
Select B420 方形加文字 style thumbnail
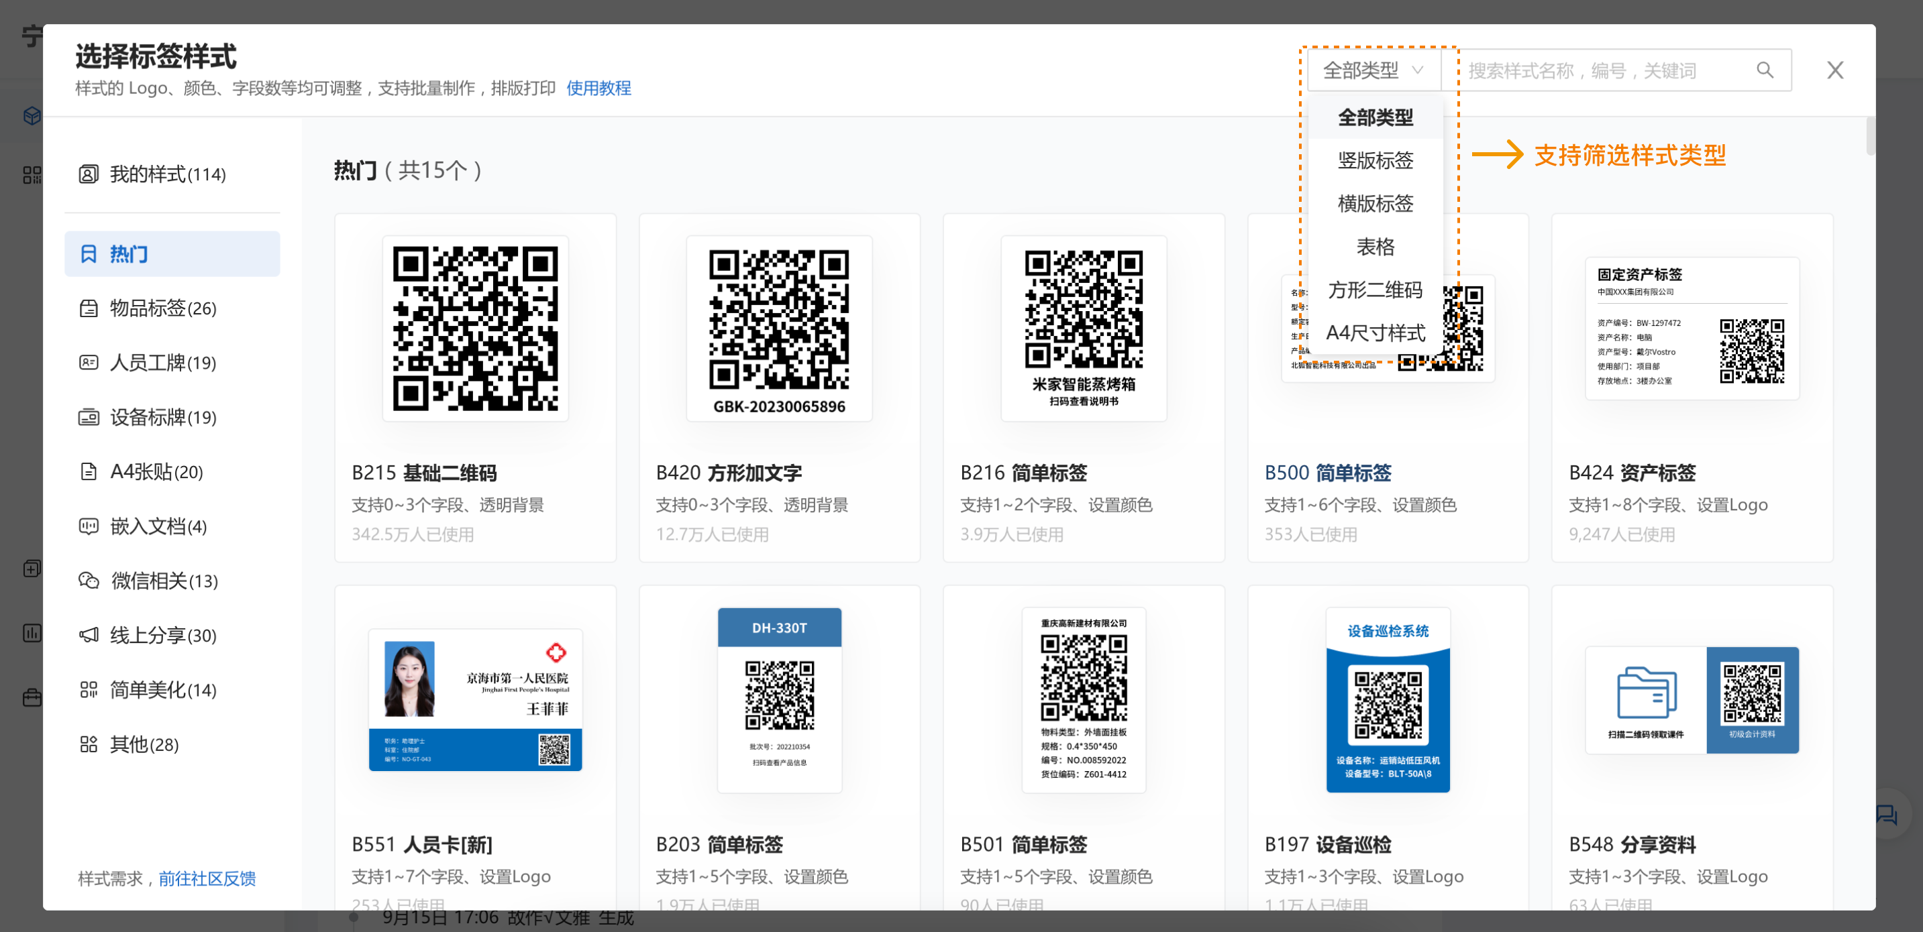(x=780, y=329)
